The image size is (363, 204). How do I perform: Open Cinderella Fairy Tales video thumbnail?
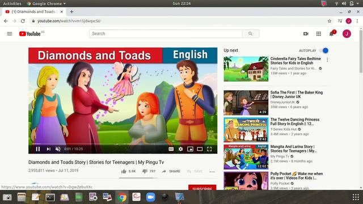tap(246, 69)
